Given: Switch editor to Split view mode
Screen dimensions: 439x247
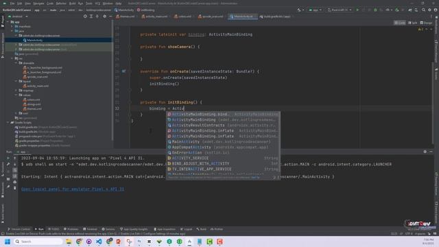Looking at the screenshot, I should [x=413, y=23].
